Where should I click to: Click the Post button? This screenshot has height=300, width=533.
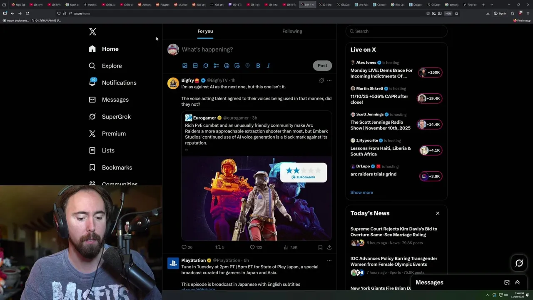pos(322,65)
